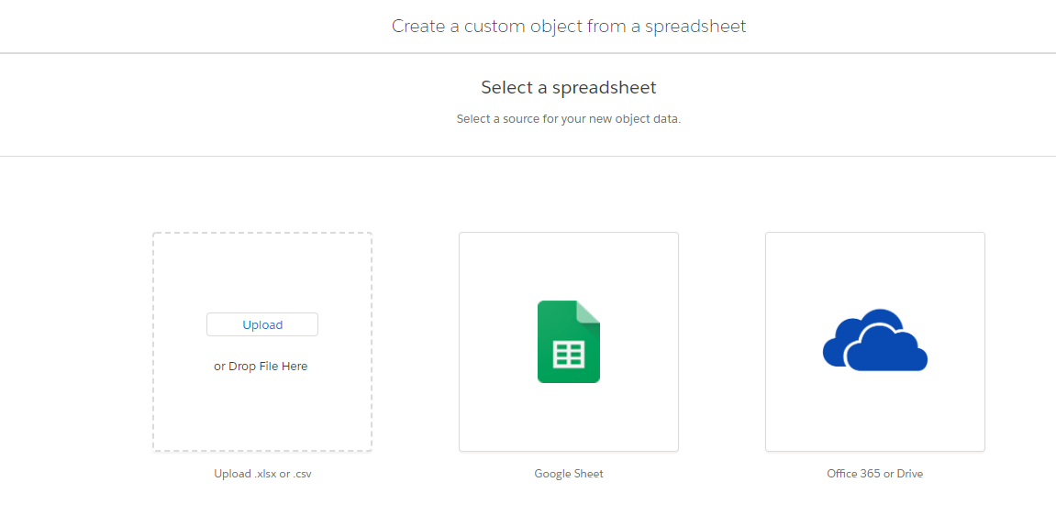Viewport: 1056px width, 526px height.
Task: Choose the blue OneDrive cloud icon
Action: [875, 340]
